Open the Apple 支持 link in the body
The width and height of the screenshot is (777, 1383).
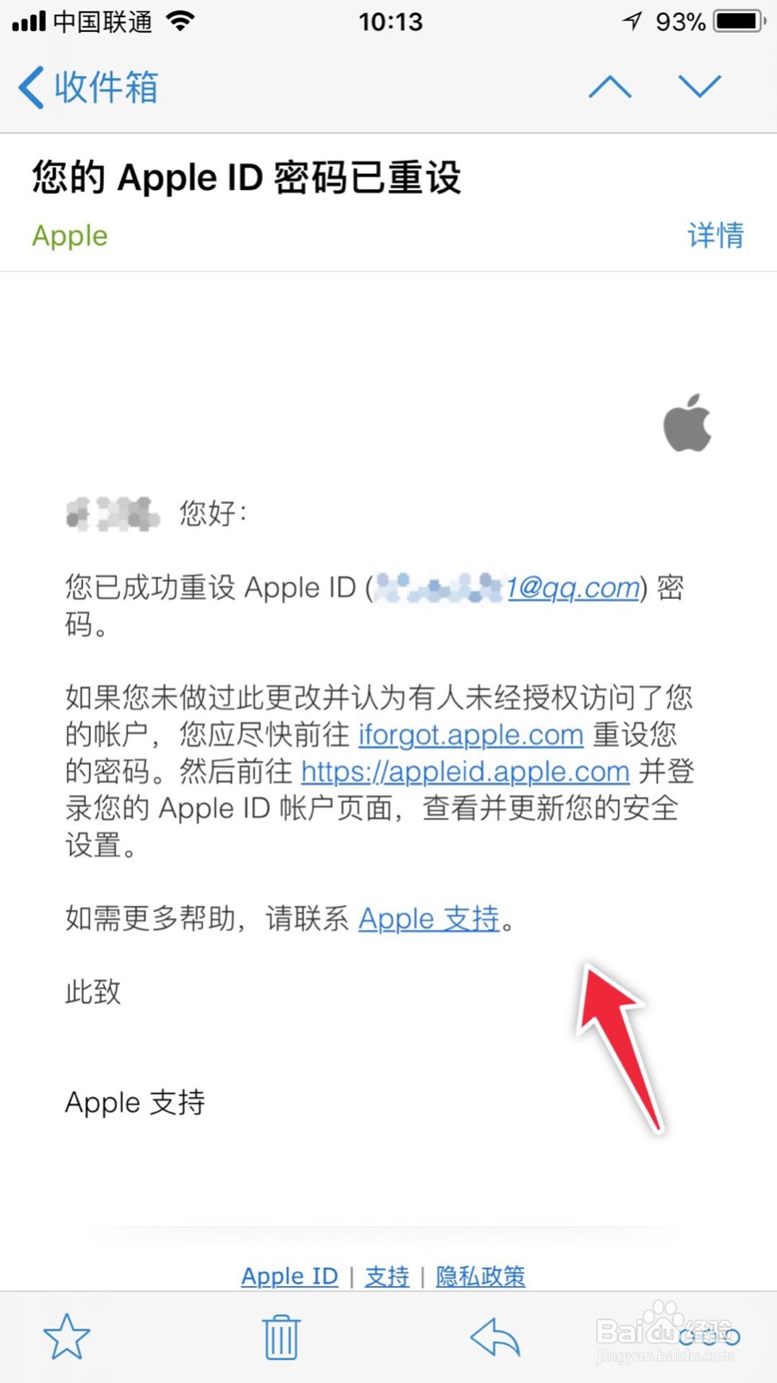tap(429, 918)
